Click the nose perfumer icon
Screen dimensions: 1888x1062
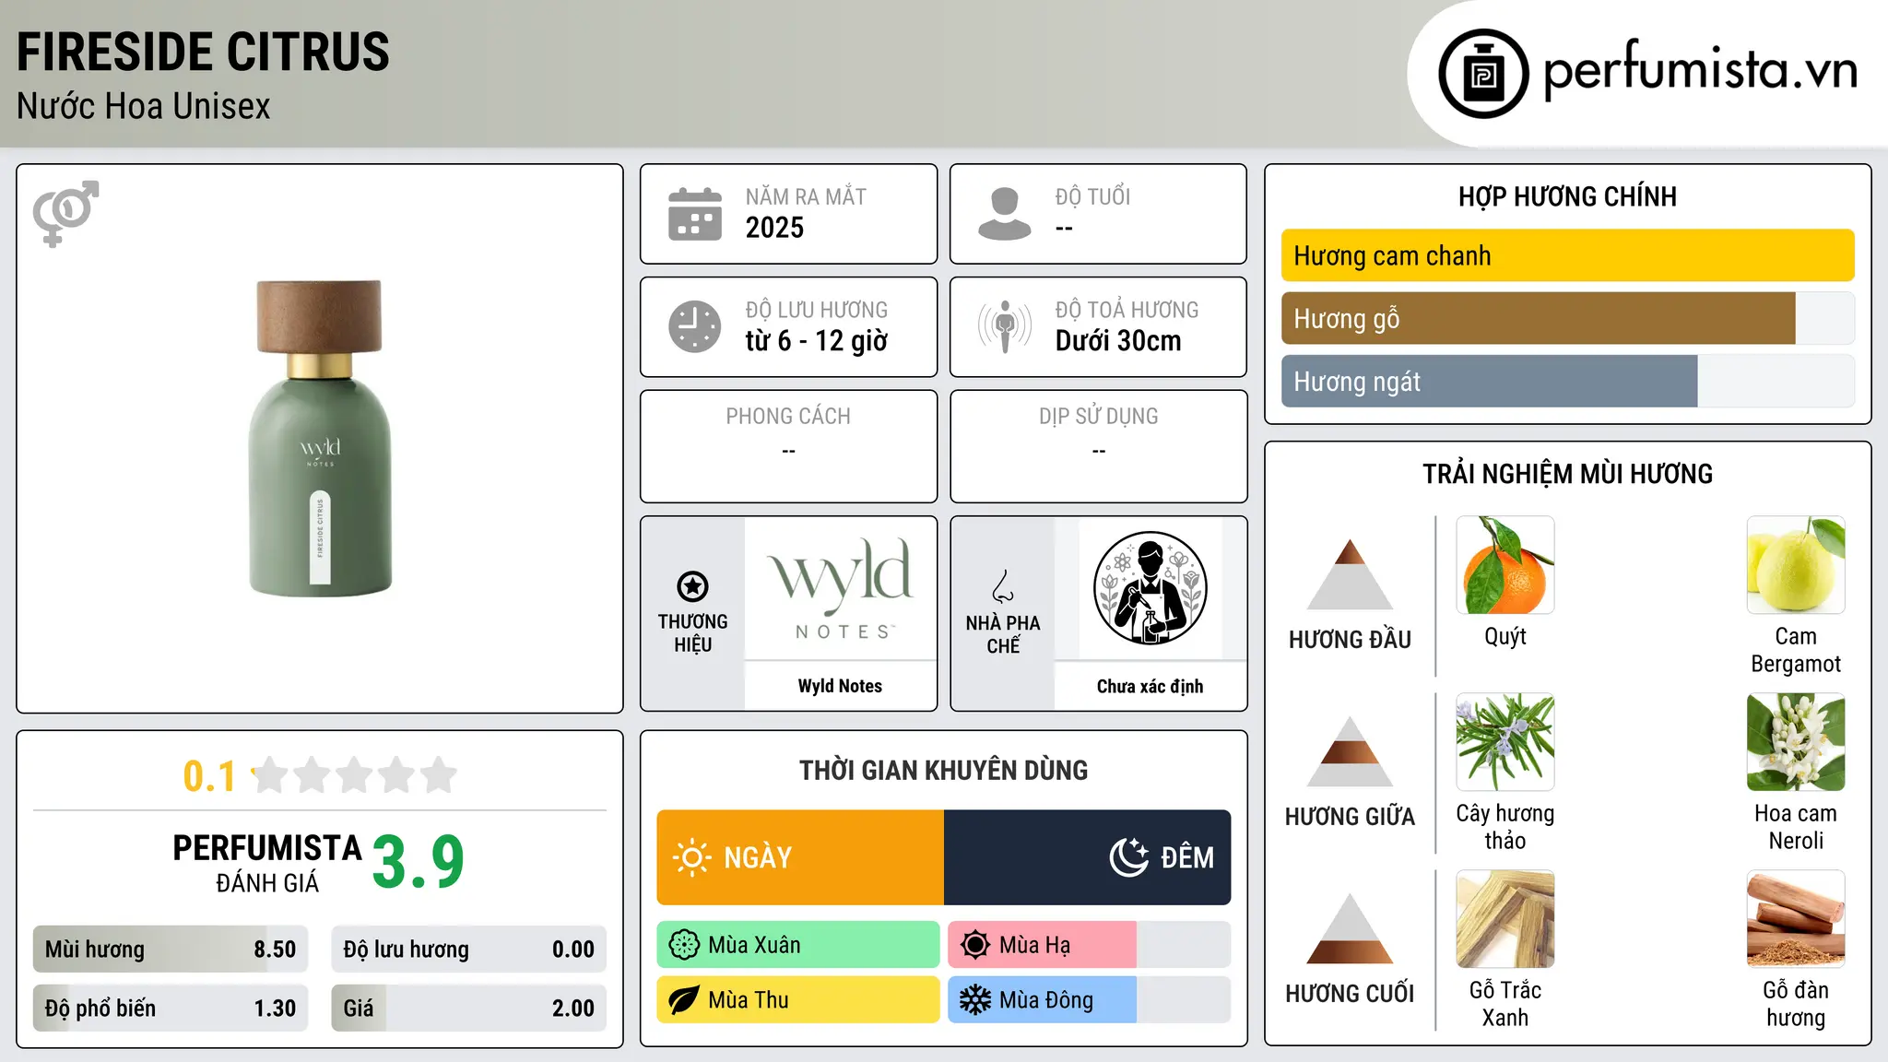click(1003, 586)
